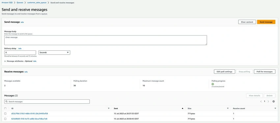Select all messages with the header checkbox
The width and height of the screenshot is (280, 123).
5,109
